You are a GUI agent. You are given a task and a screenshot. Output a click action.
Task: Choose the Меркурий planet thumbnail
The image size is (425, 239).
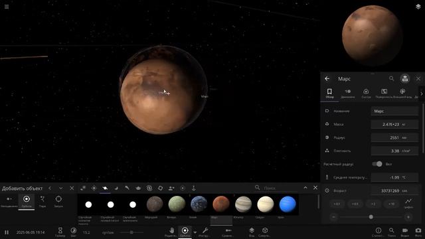[155, 204]
